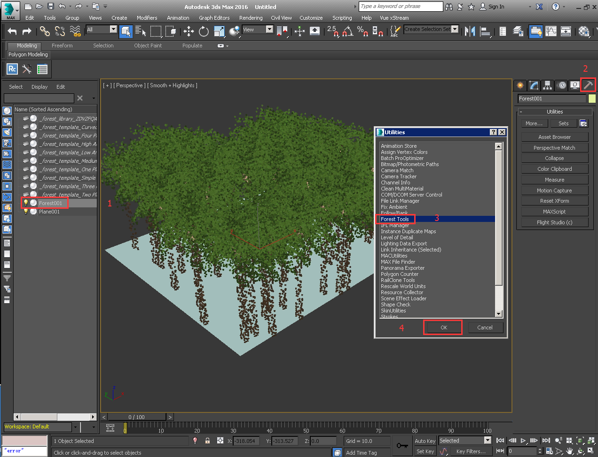
Task: Open the Render Setup icon
Action: (583, 31)
